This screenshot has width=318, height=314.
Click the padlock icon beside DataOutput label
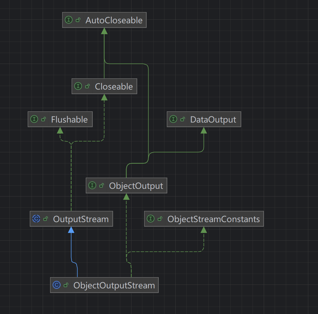[x=182, y=119]
